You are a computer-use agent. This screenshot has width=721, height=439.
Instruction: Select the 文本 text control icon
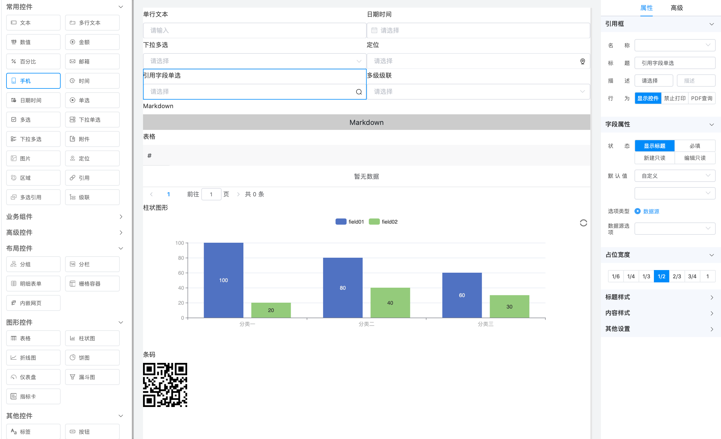coord(14,23)
